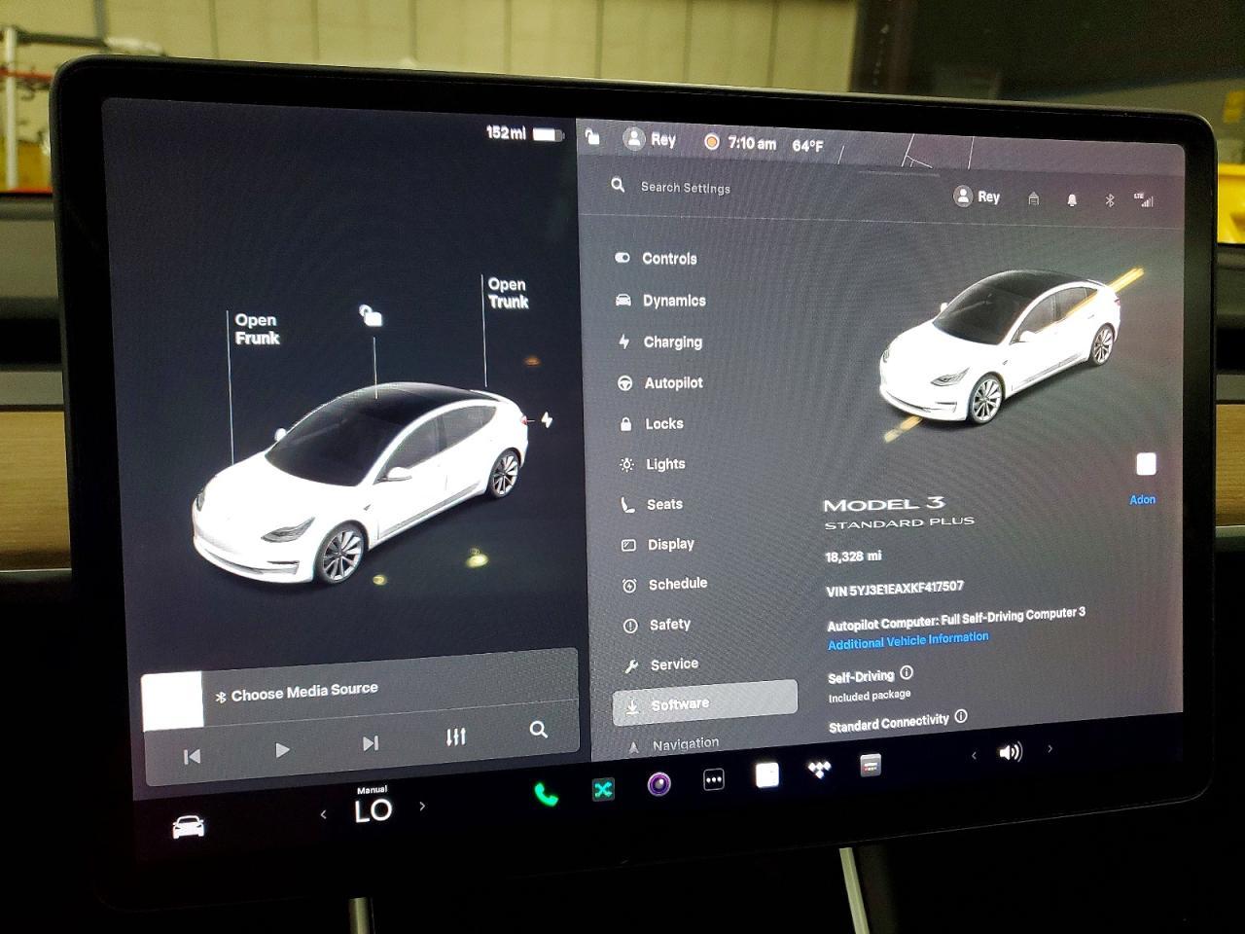The width and height of the screenshot is (1245, 934).
Task: Select Locks in the settings list
Action: pos(652,424)
